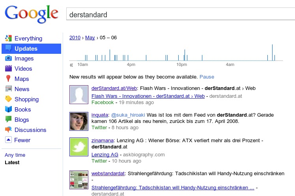The width and height of the screenshot is (295, 196).
Task: Click the Blogs green bubble icon
Action: (x=8, y=119)
